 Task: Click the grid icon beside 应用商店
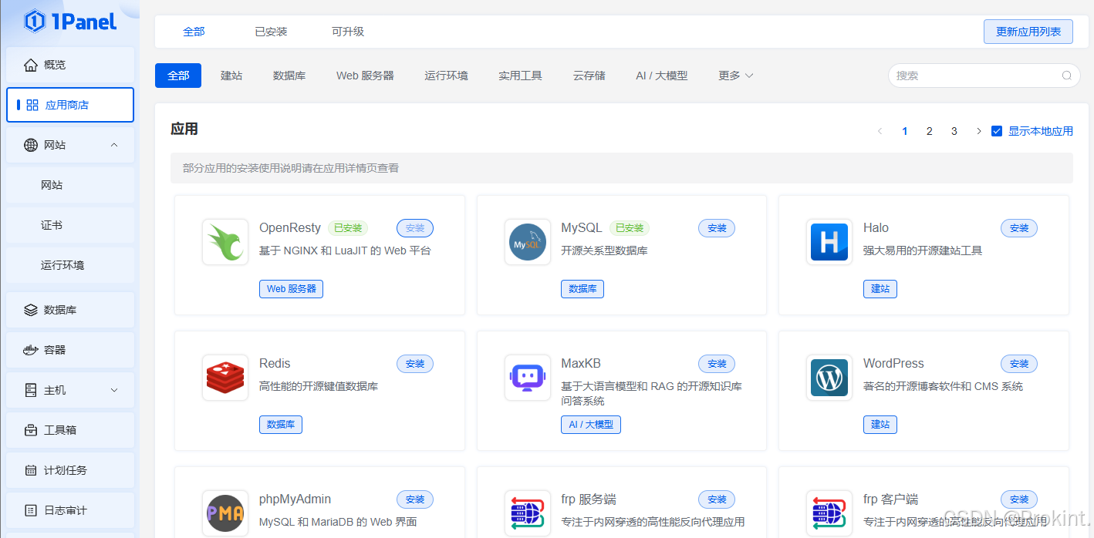[32, 105]
